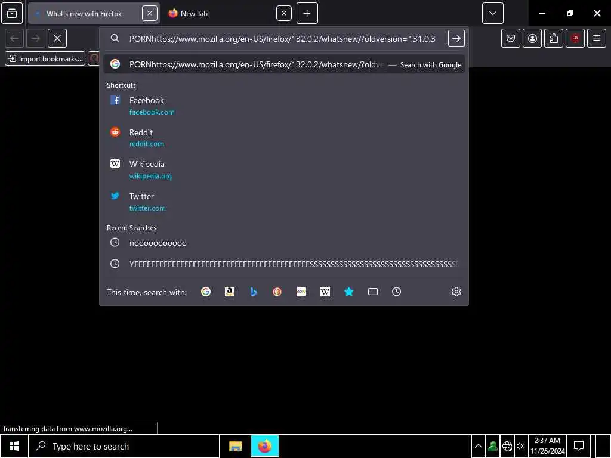611x458 pixels.
Task: Open the Extensions puzzle icon
Action: point(554,38)
